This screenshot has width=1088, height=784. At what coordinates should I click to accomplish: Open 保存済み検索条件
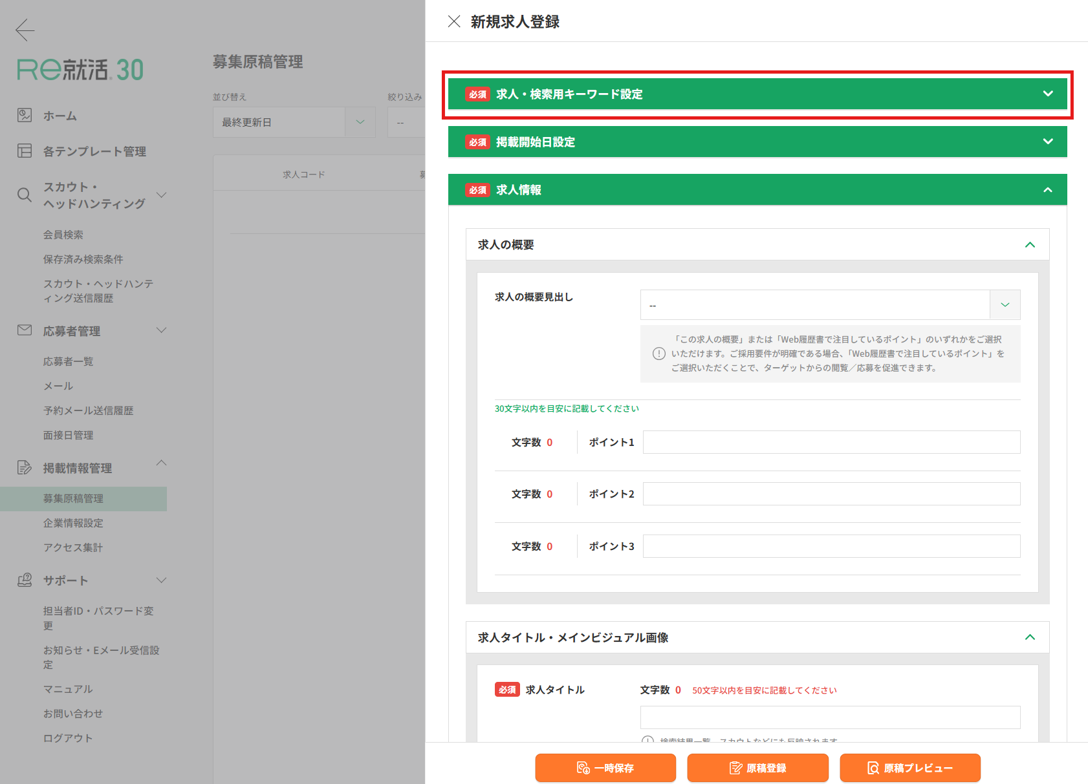point(83,259)
